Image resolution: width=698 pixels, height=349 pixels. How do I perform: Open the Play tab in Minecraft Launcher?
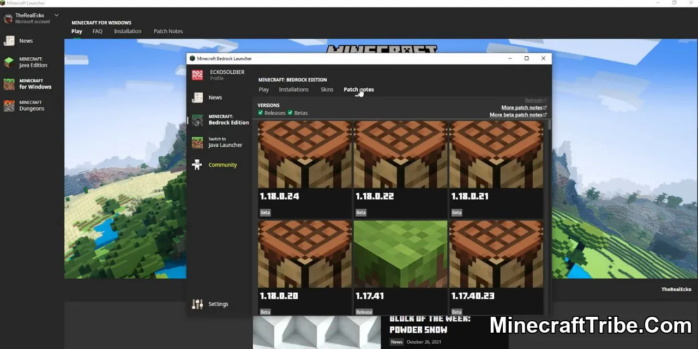(x=77, y=31)
